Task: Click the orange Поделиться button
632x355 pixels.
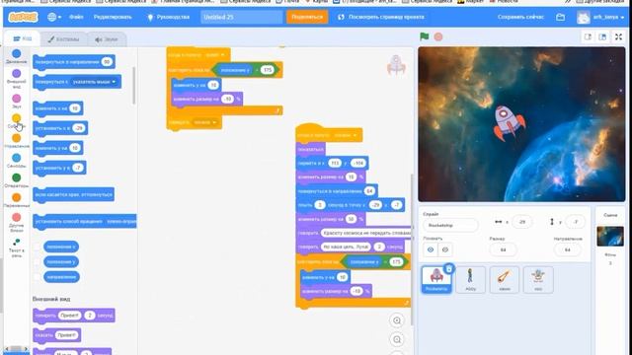Action: click(307, 18)
